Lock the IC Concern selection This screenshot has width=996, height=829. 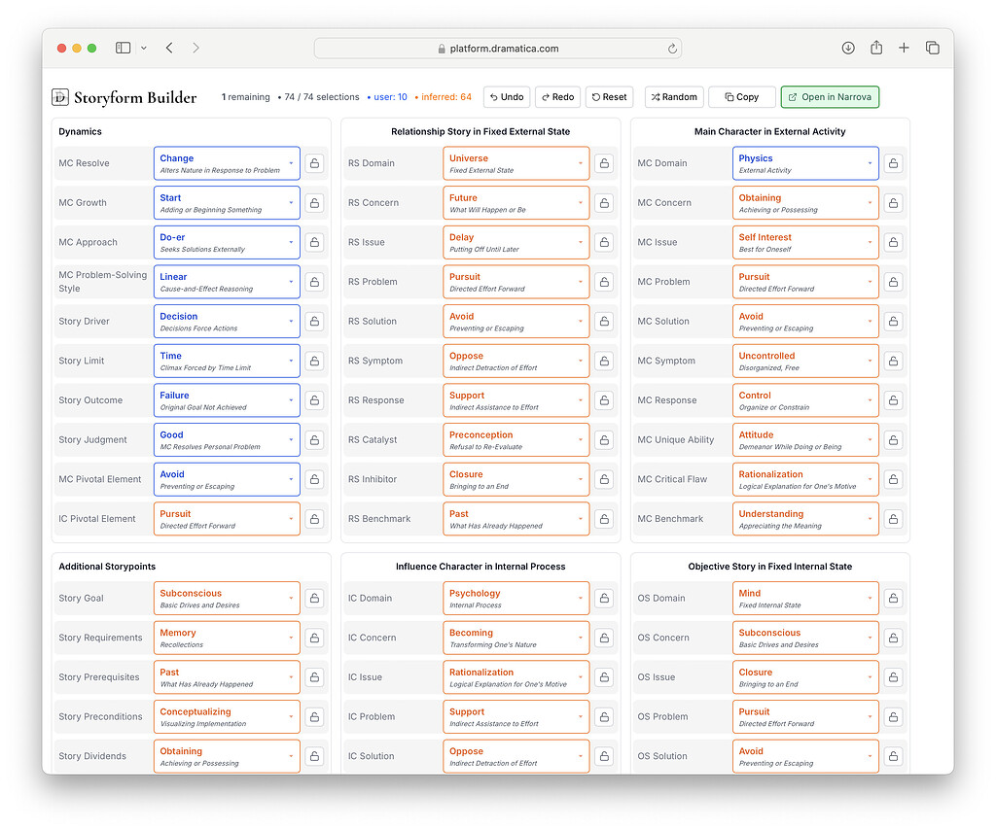pyautogui.click(x=604, y=638)
